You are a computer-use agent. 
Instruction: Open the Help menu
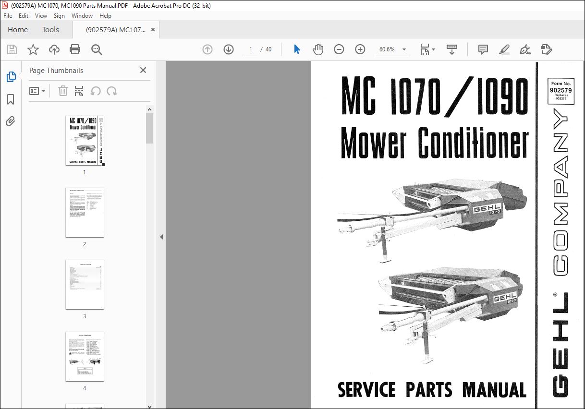tap(105, 16)
